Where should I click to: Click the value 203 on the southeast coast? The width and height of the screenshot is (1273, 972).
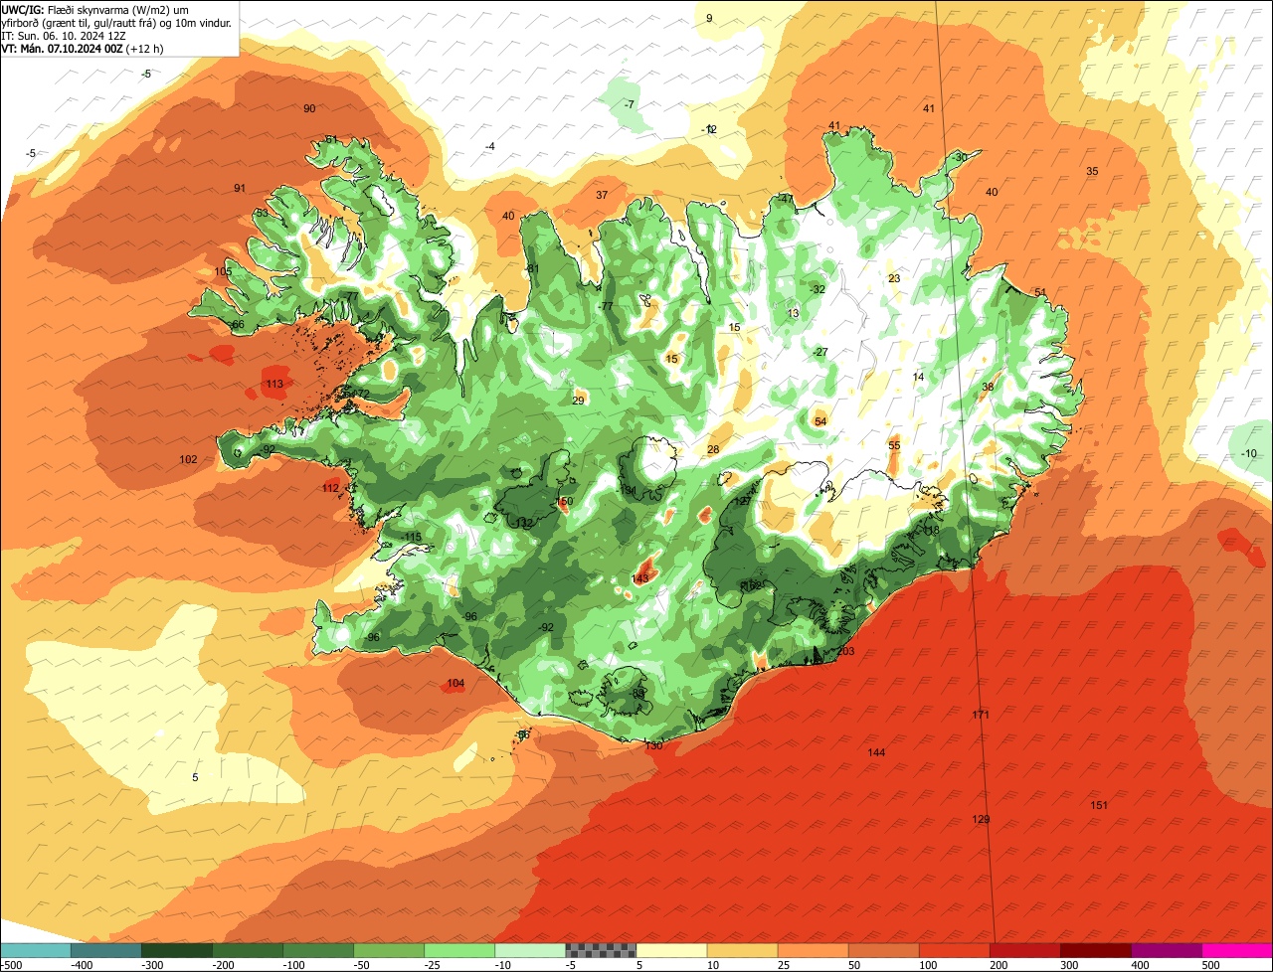[x=846, y=651]
